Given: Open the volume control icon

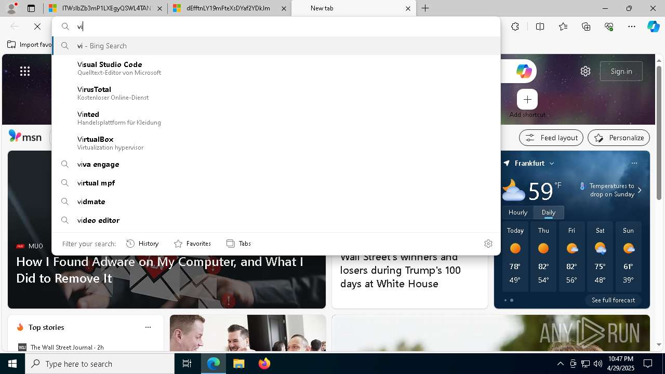Looking at the screenshot, I should coord(597,364).
